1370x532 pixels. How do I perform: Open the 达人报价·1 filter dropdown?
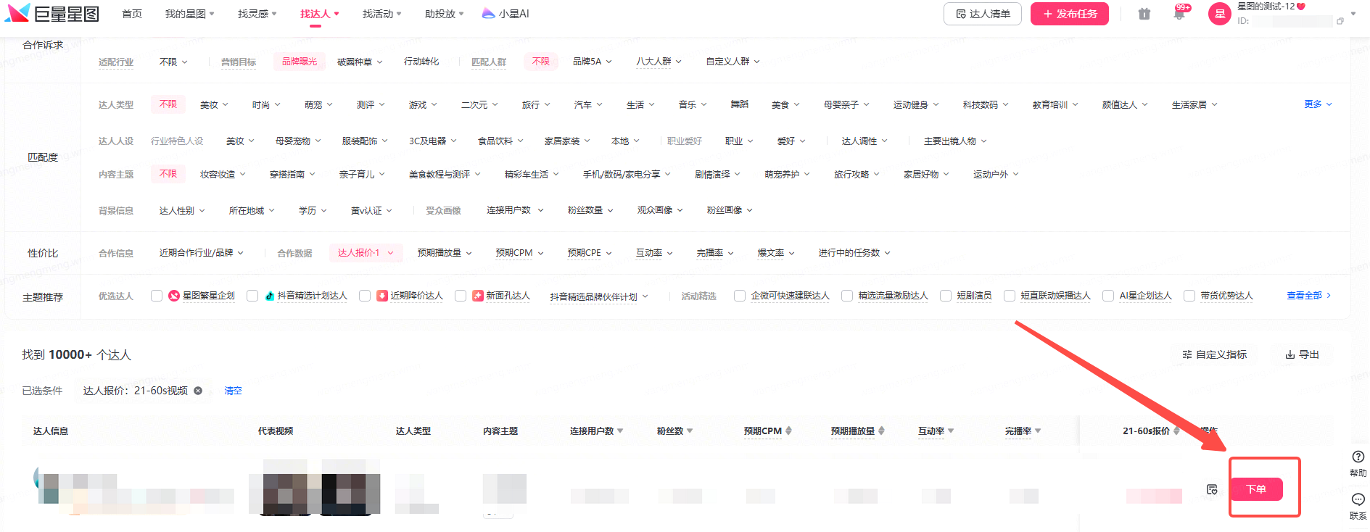pos(366,253)
